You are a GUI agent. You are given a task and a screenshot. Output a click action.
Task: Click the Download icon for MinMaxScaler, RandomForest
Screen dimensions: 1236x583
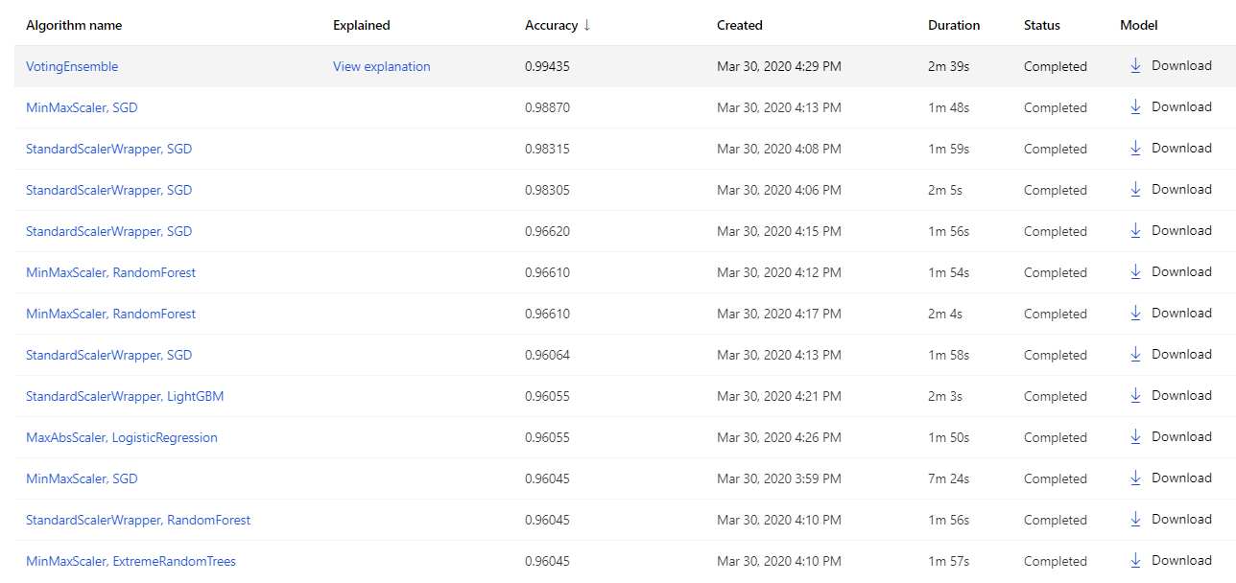pyautogui.click(x=1135, y=272)
